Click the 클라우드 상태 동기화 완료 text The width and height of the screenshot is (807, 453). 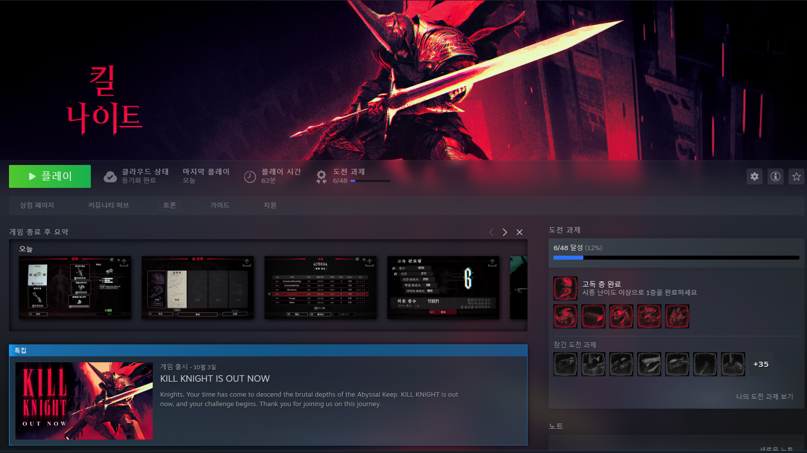pyautogui.click(x=145, y=175)
